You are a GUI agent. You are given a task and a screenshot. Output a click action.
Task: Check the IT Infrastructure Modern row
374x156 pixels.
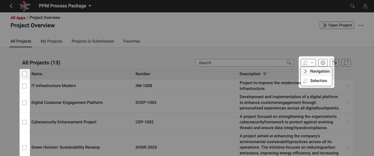(25, 86)
